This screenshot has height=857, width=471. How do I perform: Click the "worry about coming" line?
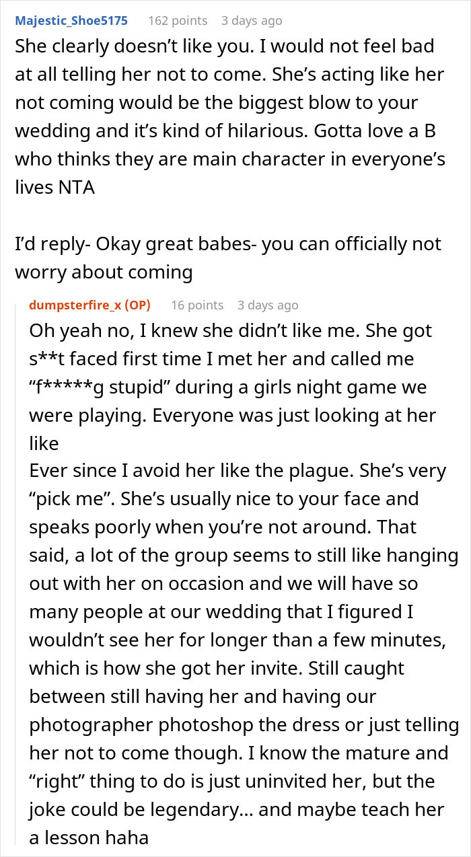point(104,272)
